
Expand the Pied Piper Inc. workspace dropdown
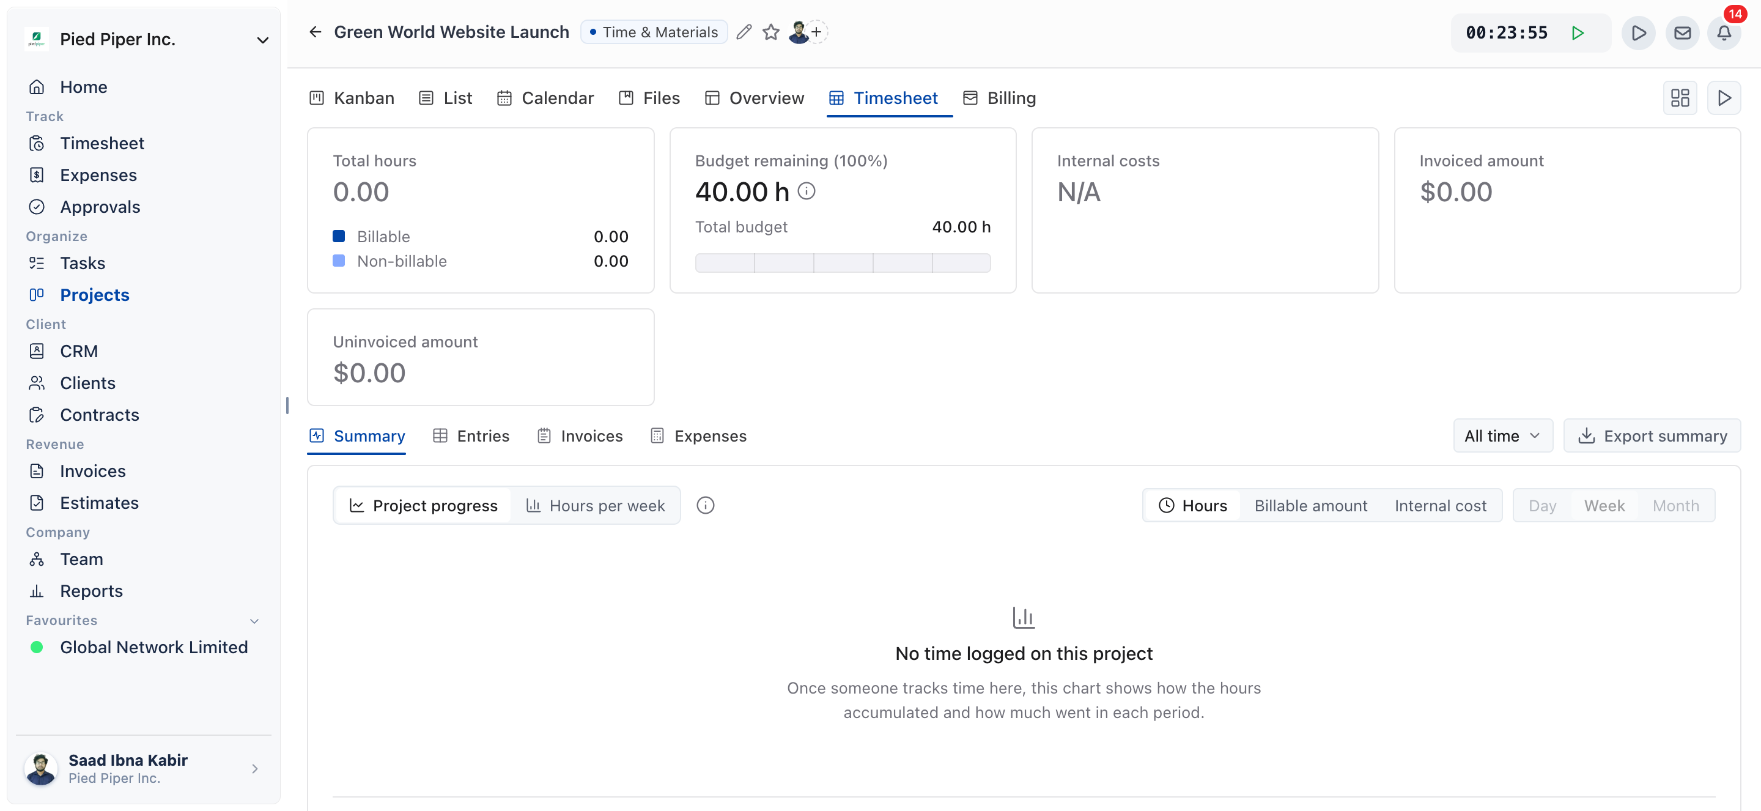262,40
